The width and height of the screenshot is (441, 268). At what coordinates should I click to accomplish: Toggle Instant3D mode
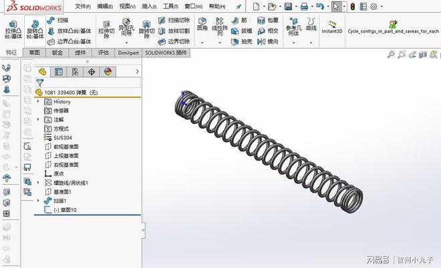332,27
